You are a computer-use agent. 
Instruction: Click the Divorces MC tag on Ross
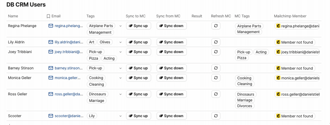[x=245, y=106]
